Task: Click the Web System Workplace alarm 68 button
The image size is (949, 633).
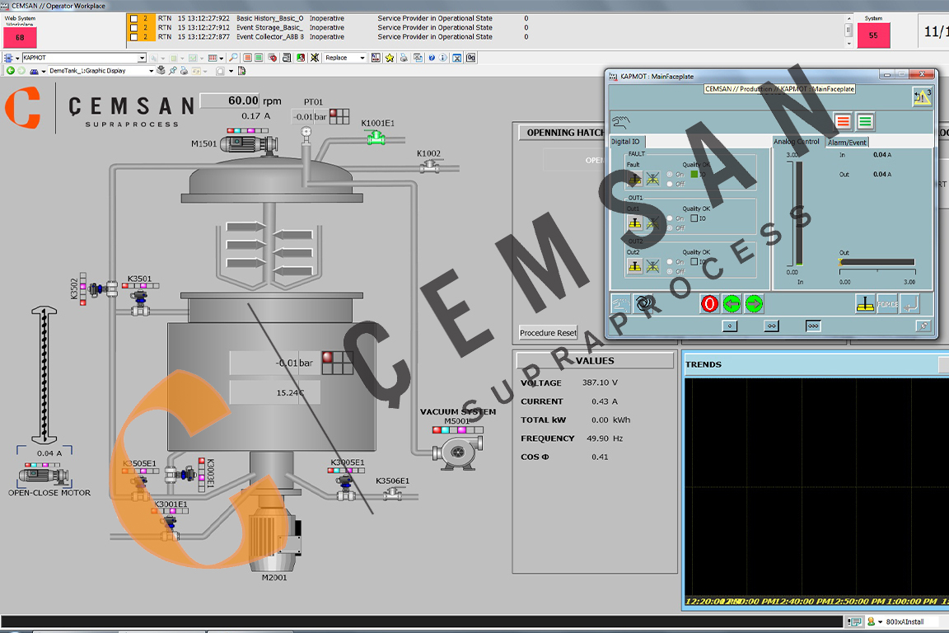Action: [x=20, y=38]
